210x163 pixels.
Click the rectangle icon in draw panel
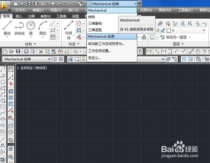(x=53, y=30)
